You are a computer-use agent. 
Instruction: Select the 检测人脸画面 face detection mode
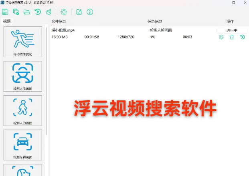23,76
